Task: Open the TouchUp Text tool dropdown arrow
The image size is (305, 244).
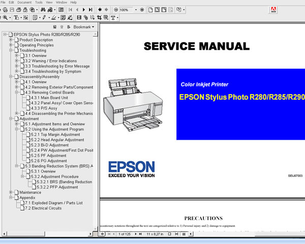Action: 117,18
